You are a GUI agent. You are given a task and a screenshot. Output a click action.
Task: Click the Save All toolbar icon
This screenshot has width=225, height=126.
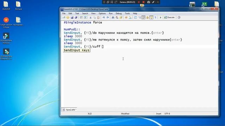click(76, 17)
